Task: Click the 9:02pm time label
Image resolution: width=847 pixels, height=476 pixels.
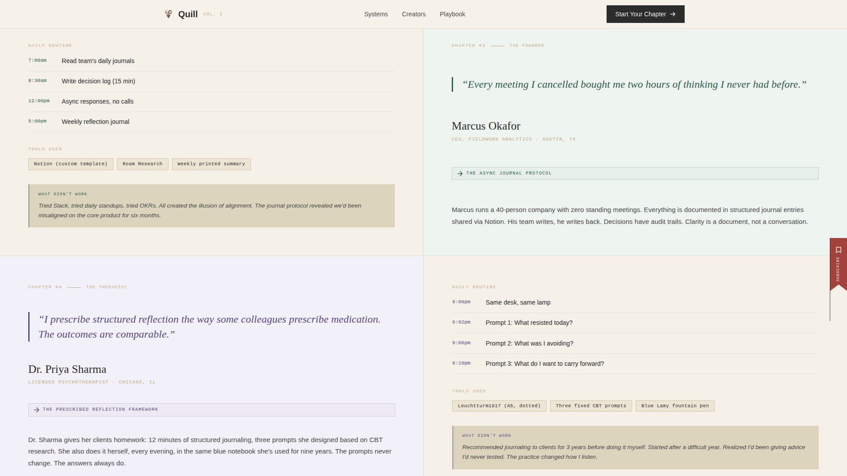Action: 461,322
